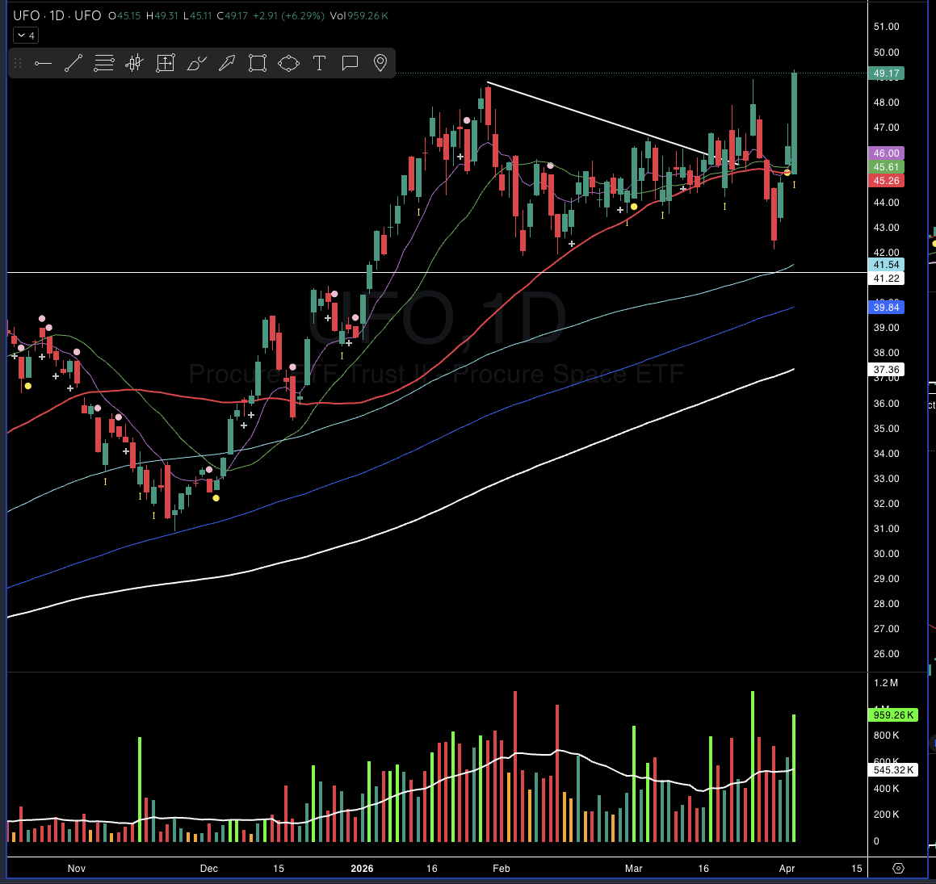Select the Brush drawing tool
Image resolution: width=936 pixels, height=884 pixels.
[x=196, y=63]
